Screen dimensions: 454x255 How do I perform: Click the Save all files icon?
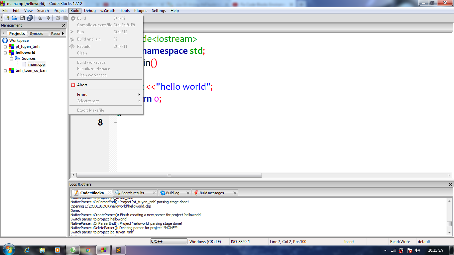(x=30, y=18)
